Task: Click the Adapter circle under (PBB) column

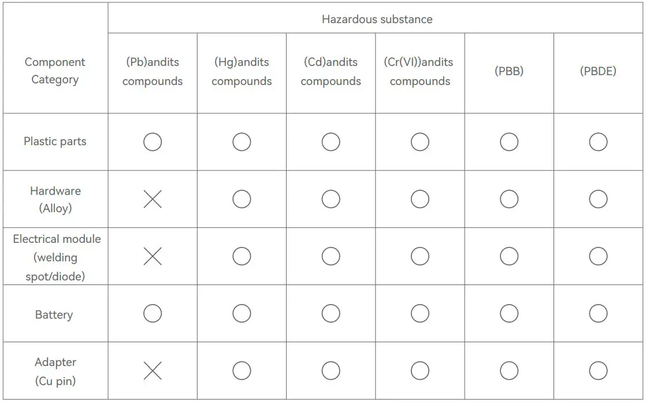Action: pyautogui.click(x=509, y=371)
